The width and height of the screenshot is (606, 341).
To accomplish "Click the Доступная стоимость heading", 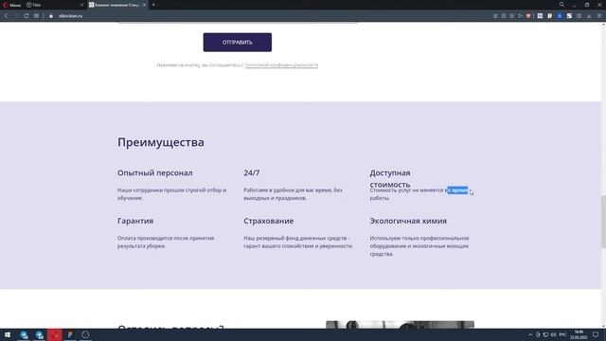I will coord(390,179).
